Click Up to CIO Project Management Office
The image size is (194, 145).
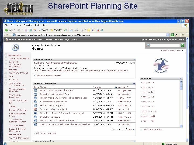point(162,39)
